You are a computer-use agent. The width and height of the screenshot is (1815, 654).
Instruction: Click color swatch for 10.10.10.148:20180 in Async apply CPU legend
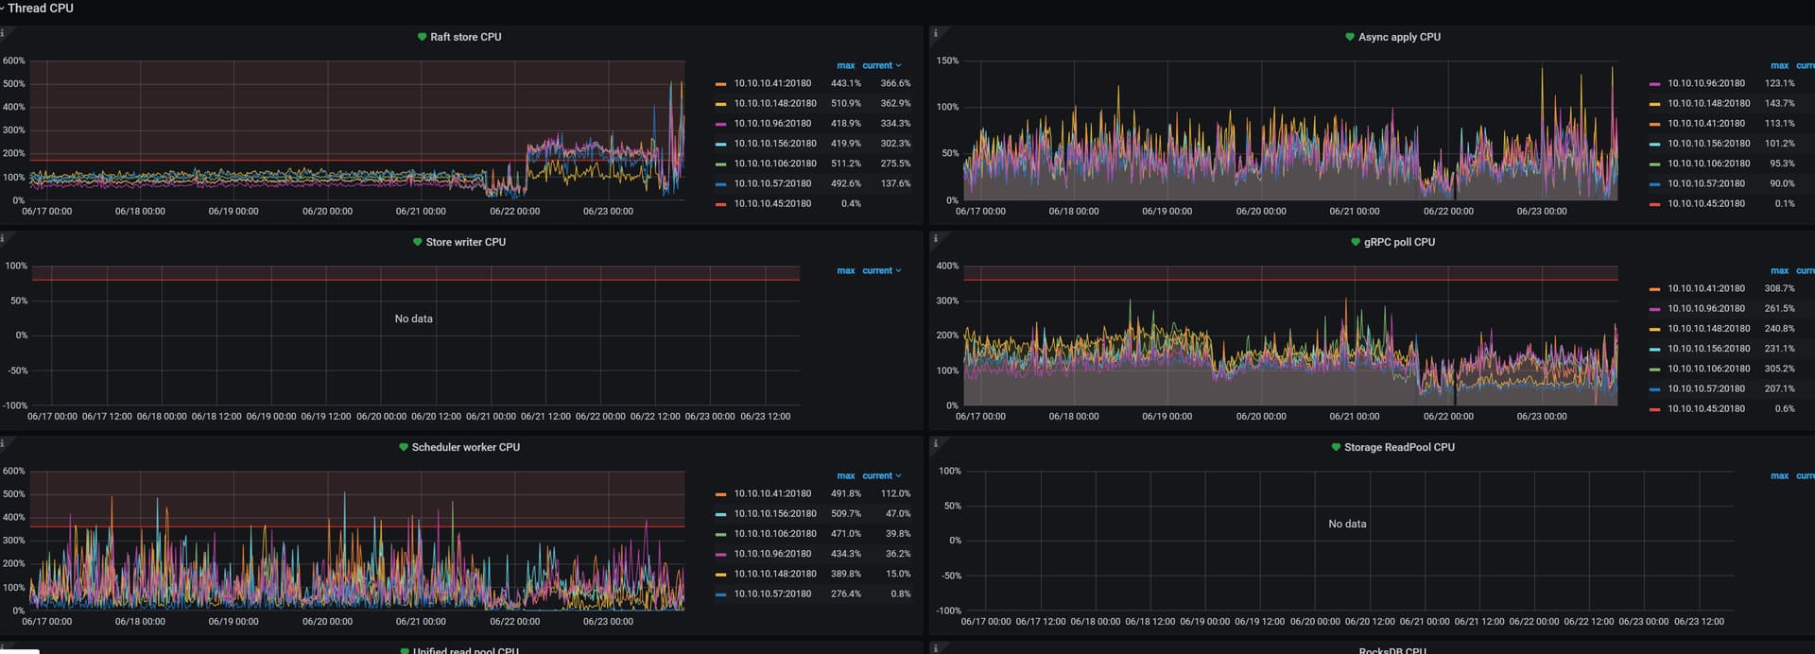[x=1654, y=104]
